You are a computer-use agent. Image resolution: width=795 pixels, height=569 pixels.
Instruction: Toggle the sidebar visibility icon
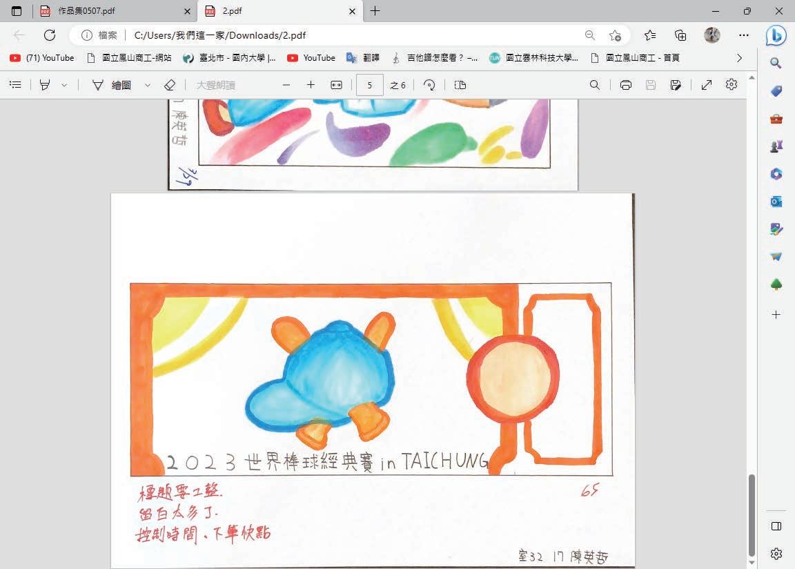(x=776, y=526)
